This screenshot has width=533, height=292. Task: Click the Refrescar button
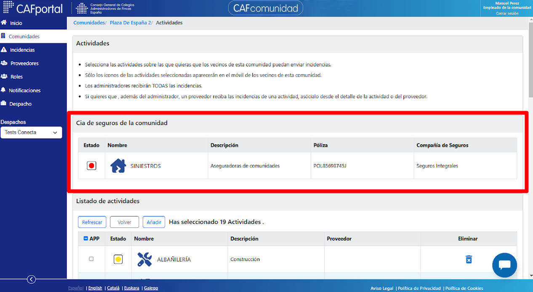(x=92, y=222)
